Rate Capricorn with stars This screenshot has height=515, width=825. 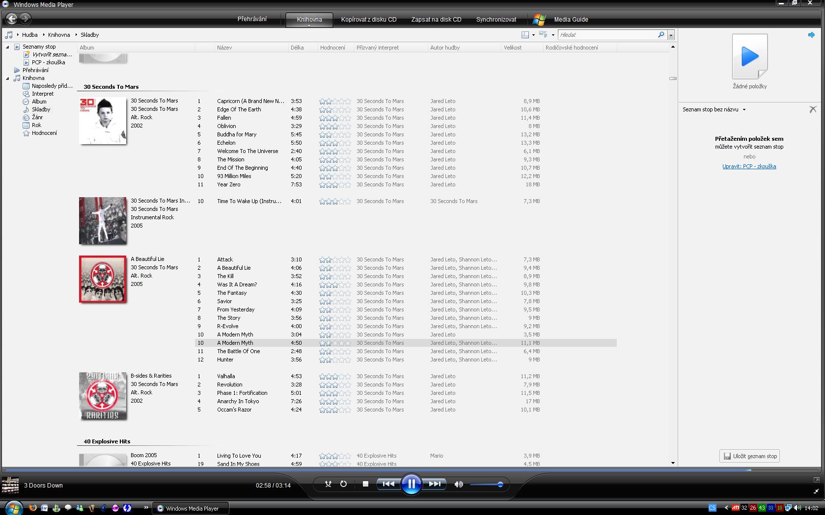[x=335, y=101]
